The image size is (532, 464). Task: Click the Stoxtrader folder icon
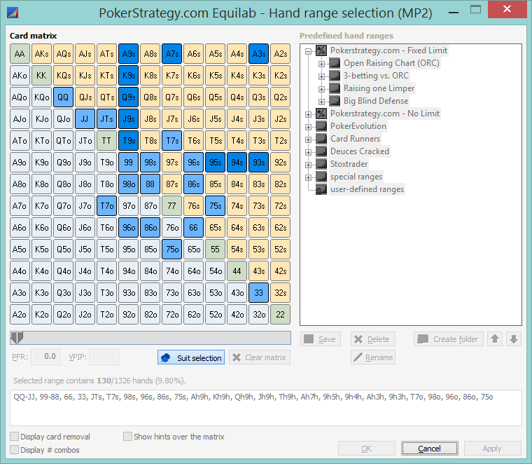click(321, 164)
